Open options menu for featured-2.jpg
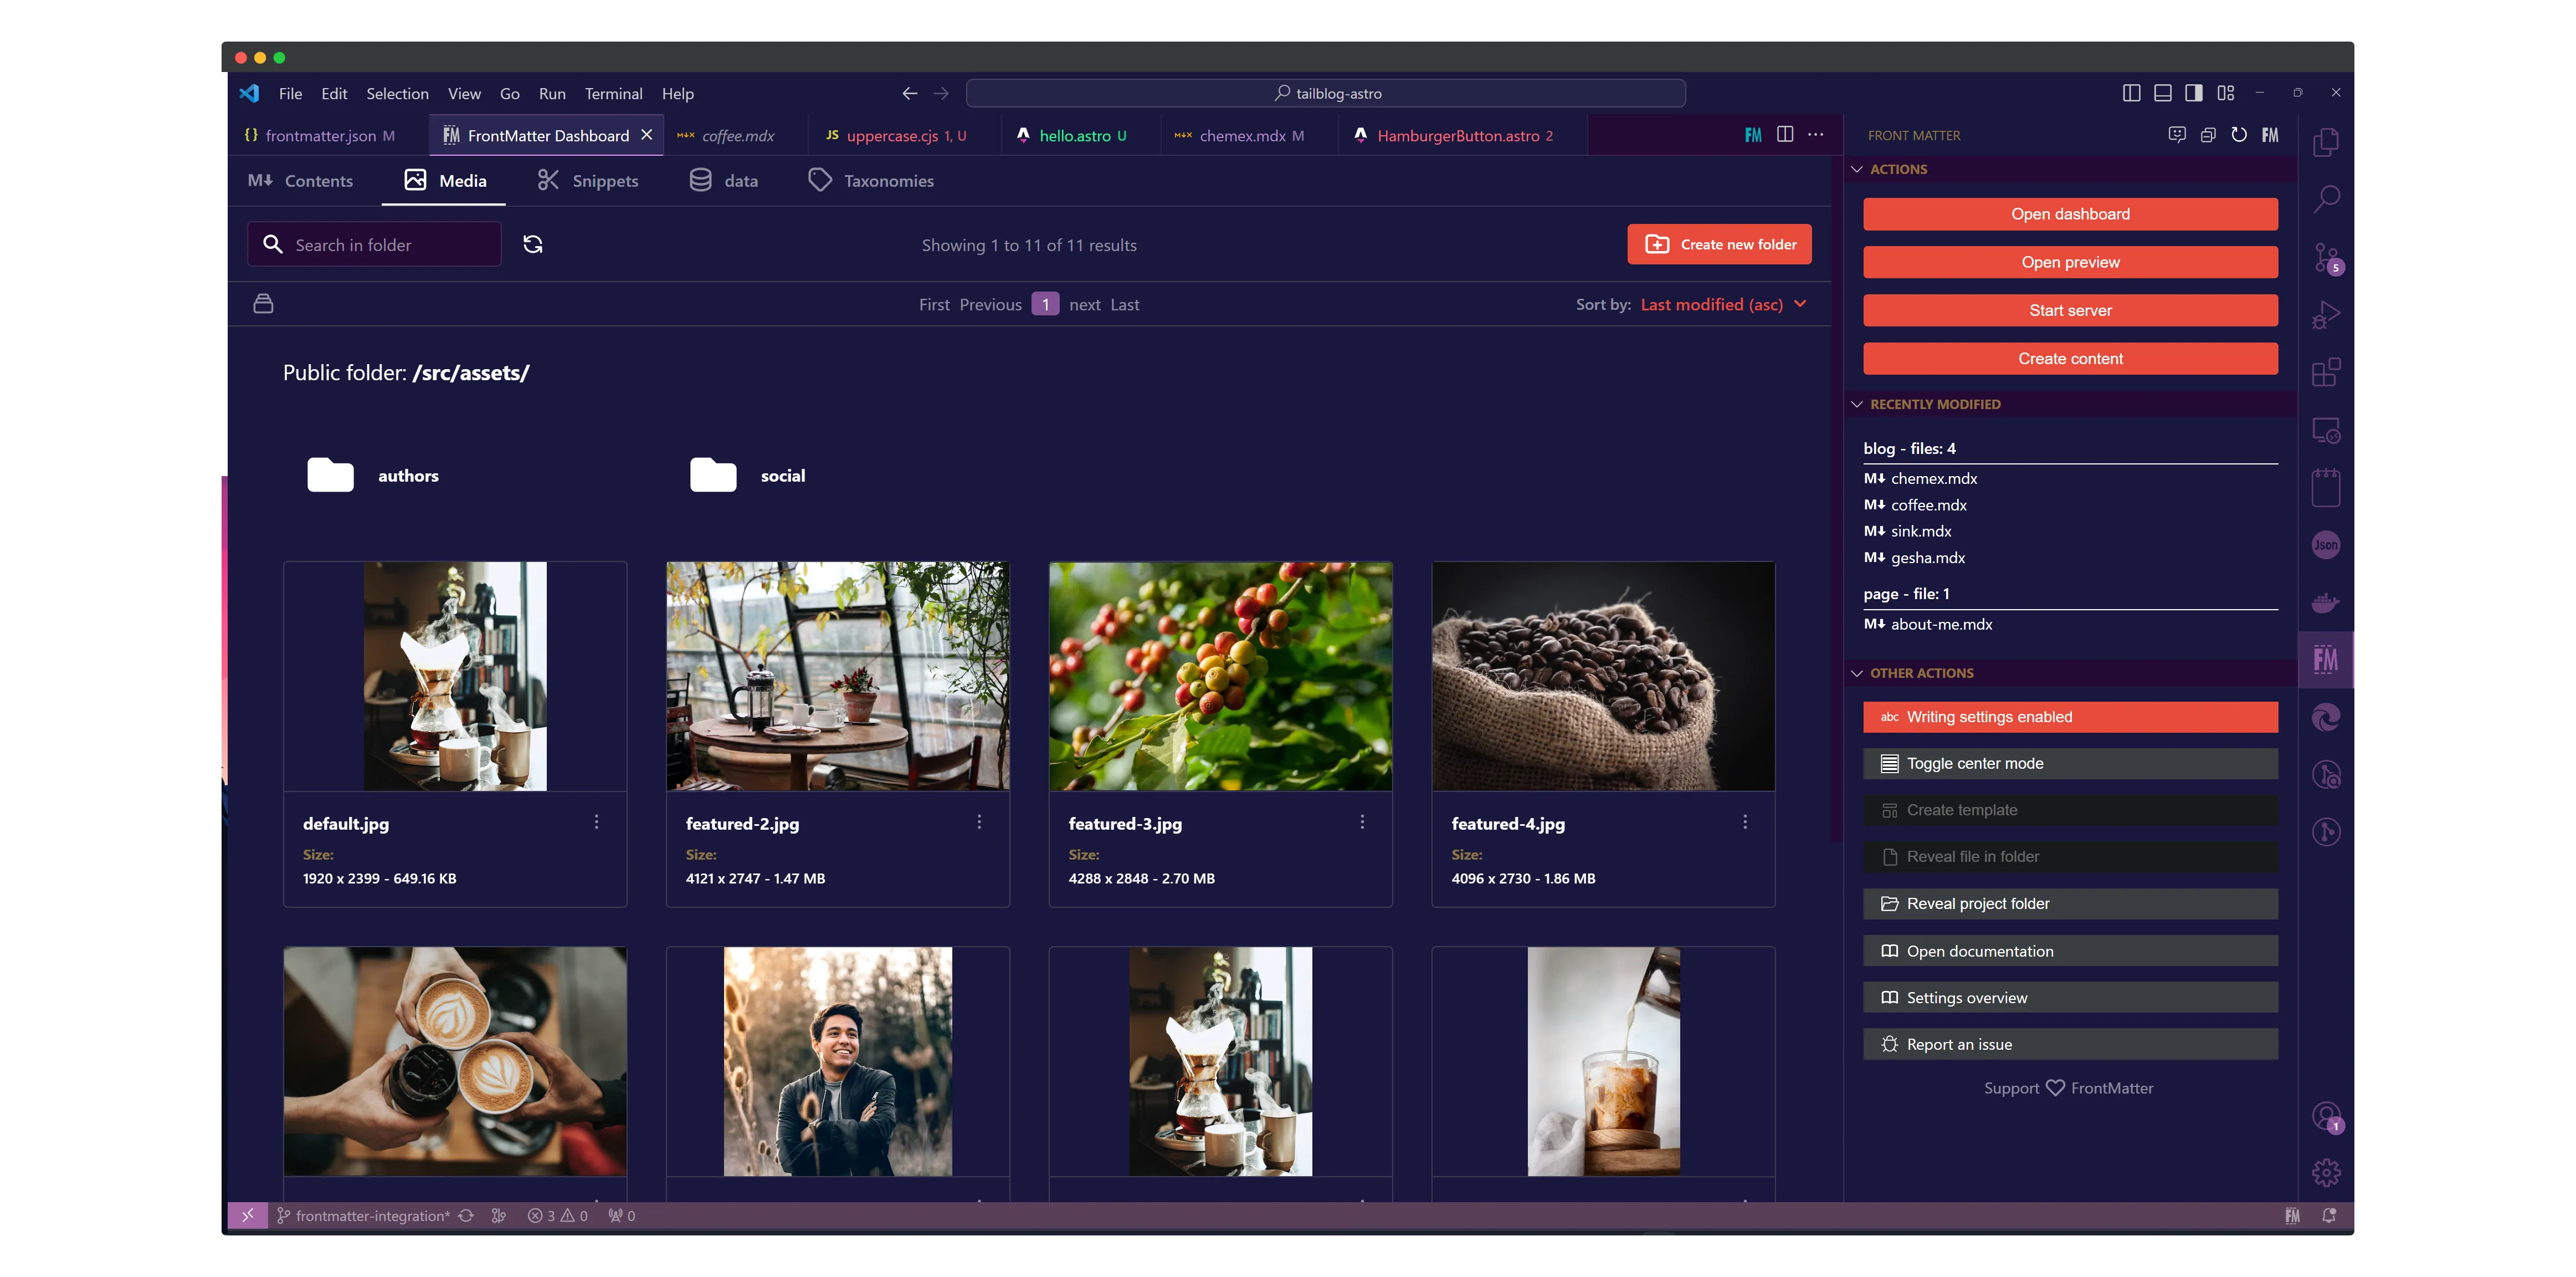This screenshot has width=2576, height=1277. click(979, 821)
